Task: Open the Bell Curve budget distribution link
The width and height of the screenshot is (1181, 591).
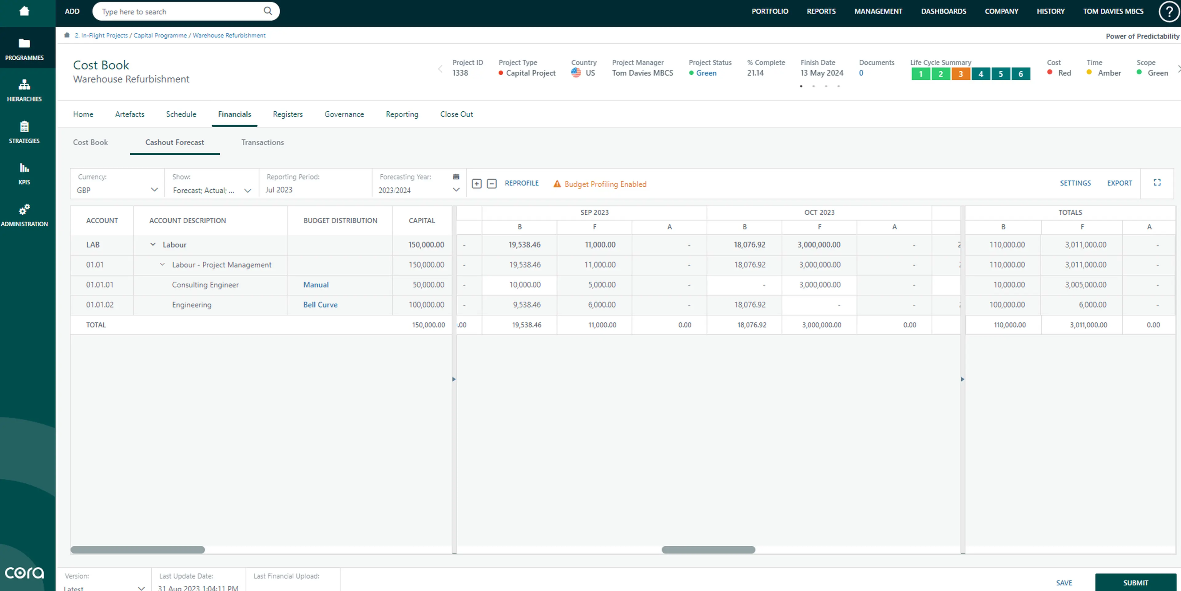Action: pos(320,304)
